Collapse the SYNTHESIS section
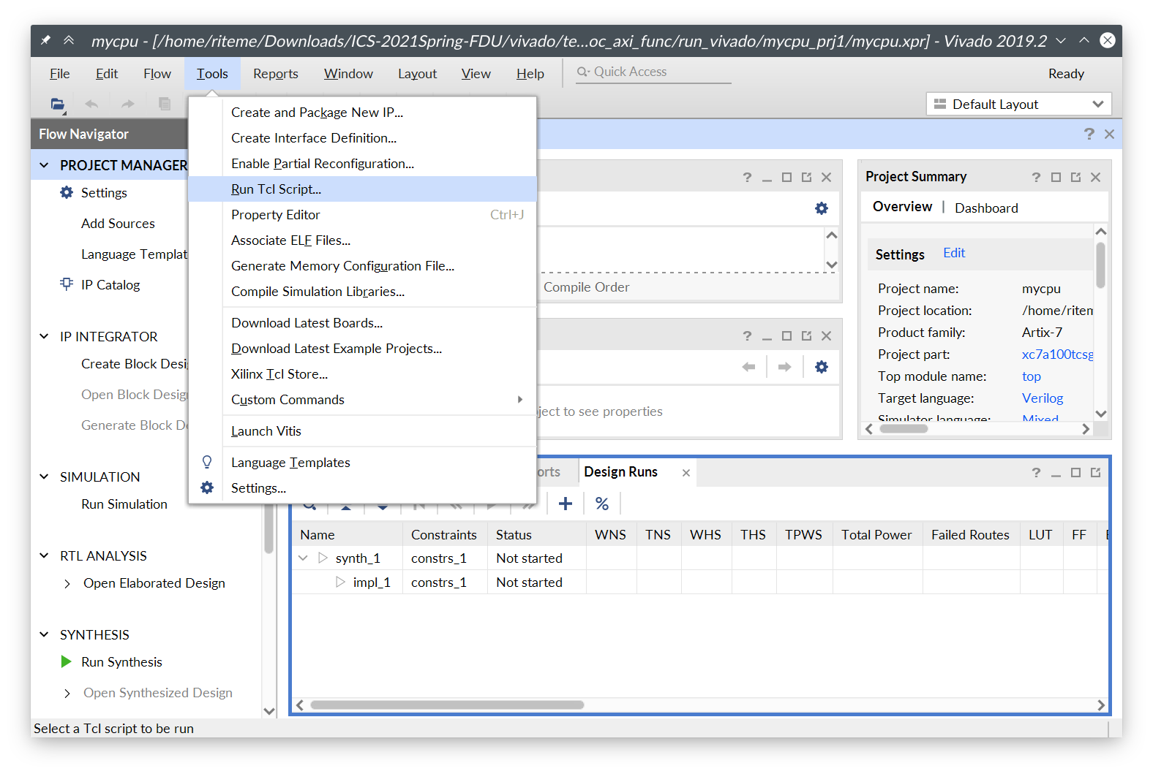 (44, 634)
